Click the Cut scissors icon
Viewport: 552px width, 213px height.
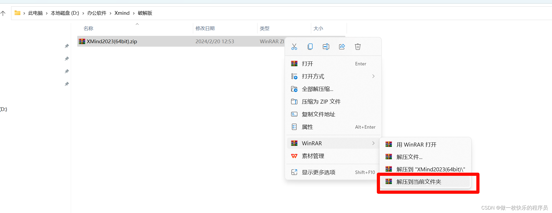coord(294,47)
